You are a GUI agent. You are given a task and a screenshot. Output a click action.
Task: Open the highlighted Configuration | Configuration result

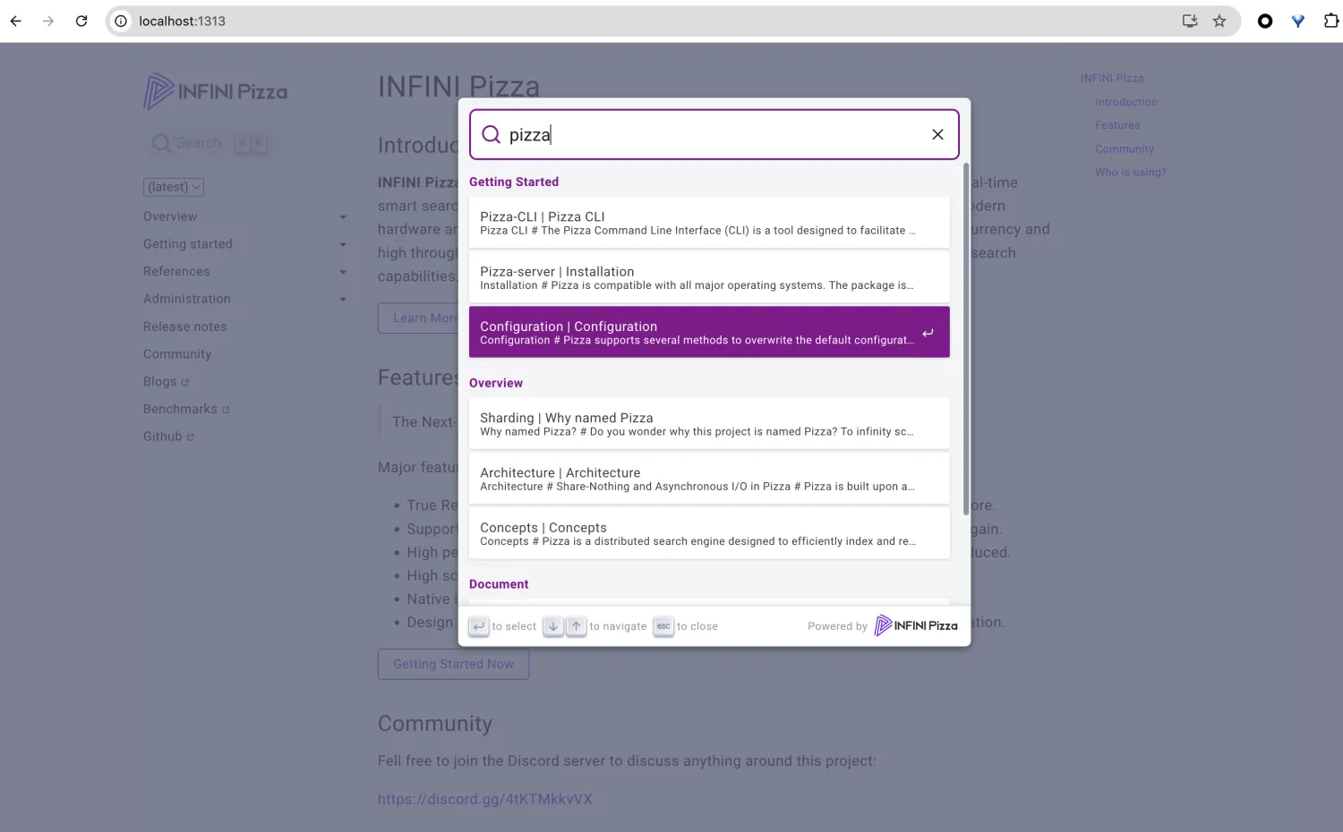(x=709, y=332)
